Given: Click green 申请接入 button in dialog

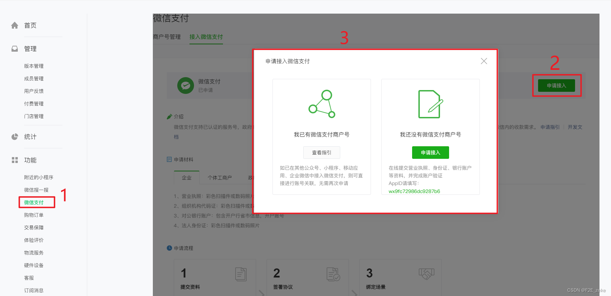Looking at the screenshot, I should click(431, 153).
